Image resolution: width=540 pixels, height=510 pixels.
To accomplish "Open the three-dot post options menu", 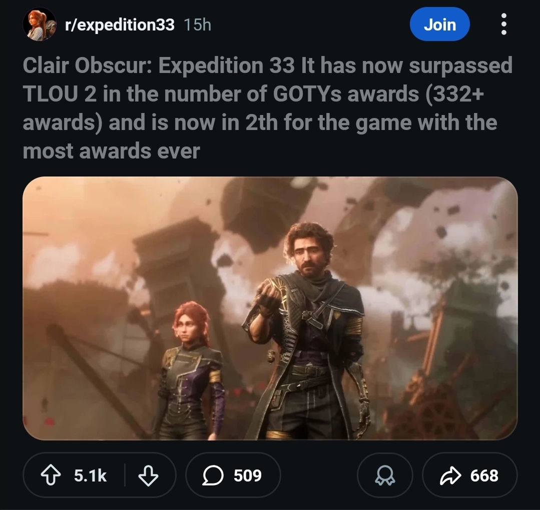I will pos(503,24).
